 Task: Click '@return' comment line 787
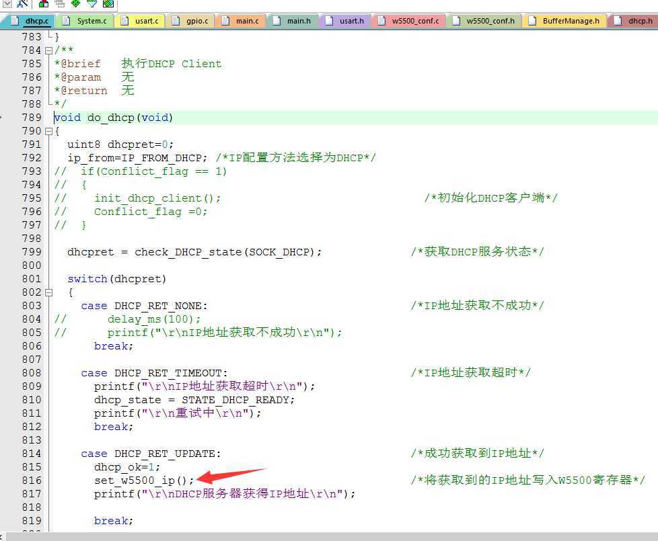tap(94, 91)
